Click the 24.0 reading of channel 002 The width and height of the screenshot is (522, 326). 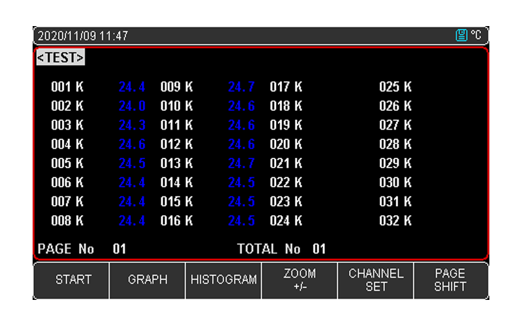(x=132, y=106)
